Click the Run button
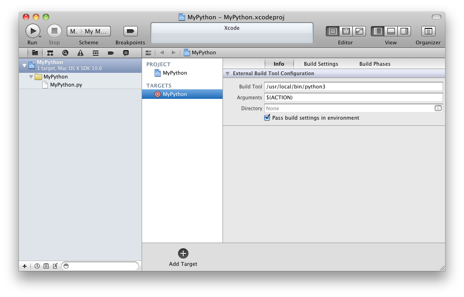Viewport: 464px width, 297px height. coord(33,31)
